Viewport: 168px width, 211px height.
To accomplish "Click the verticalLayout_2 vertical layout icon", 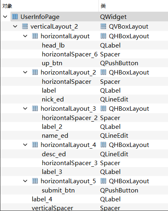I will (25, 26).
